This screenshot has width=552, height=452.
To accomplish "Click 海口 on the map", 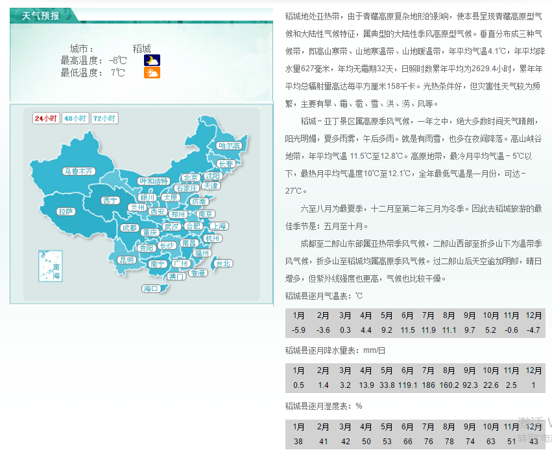I will click(151, 288).
